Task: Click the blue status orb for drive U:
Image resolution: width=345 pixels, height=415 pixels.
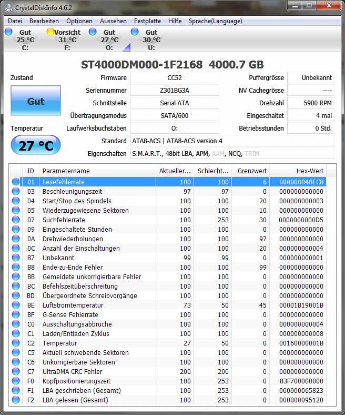Action: tap(135, 32)
